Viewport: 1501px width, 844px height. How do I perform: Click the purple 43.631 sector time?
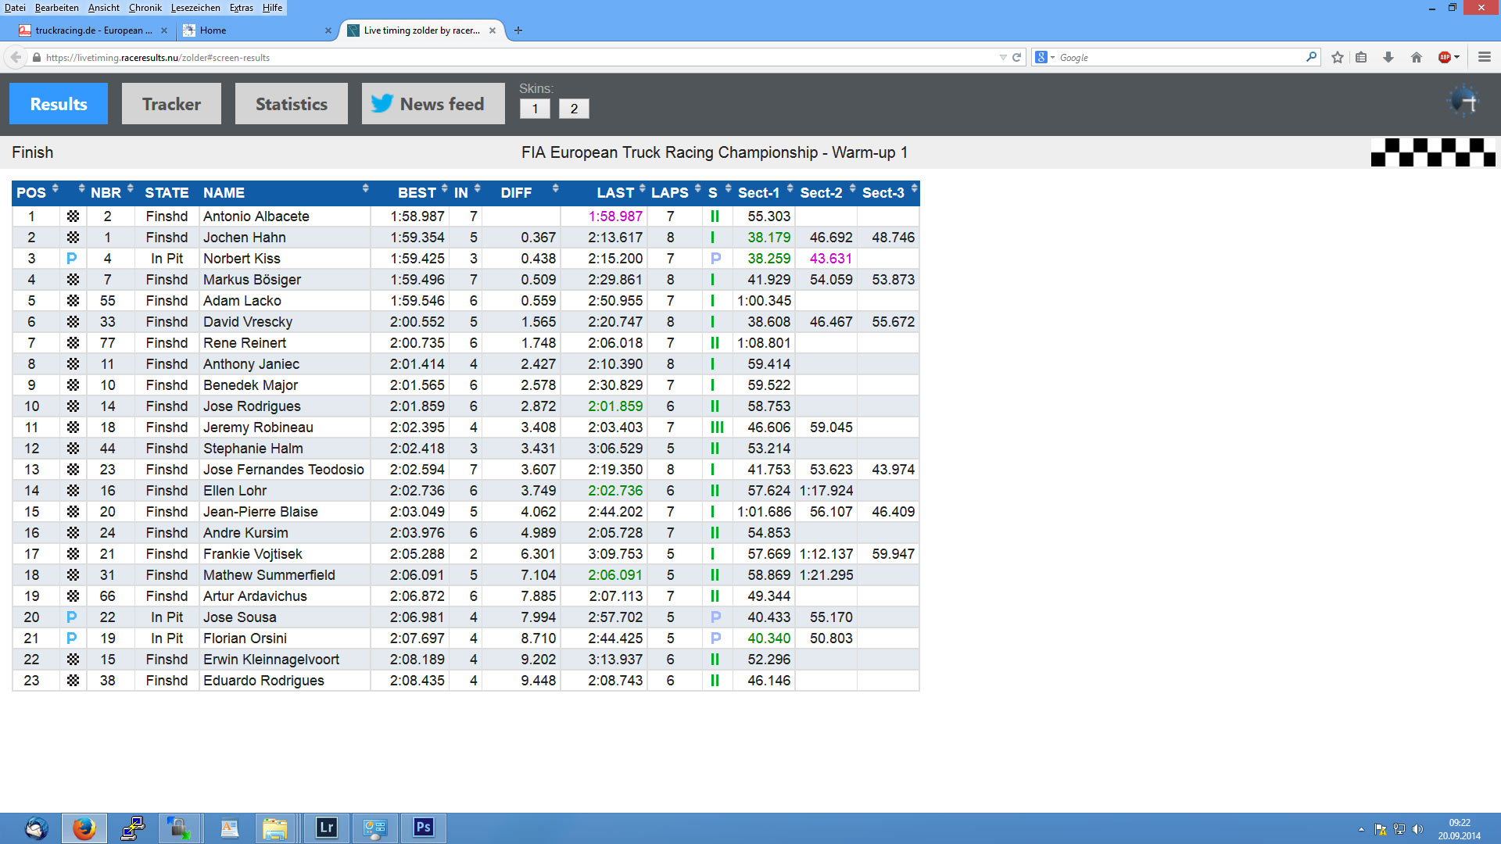coord(831,259)
